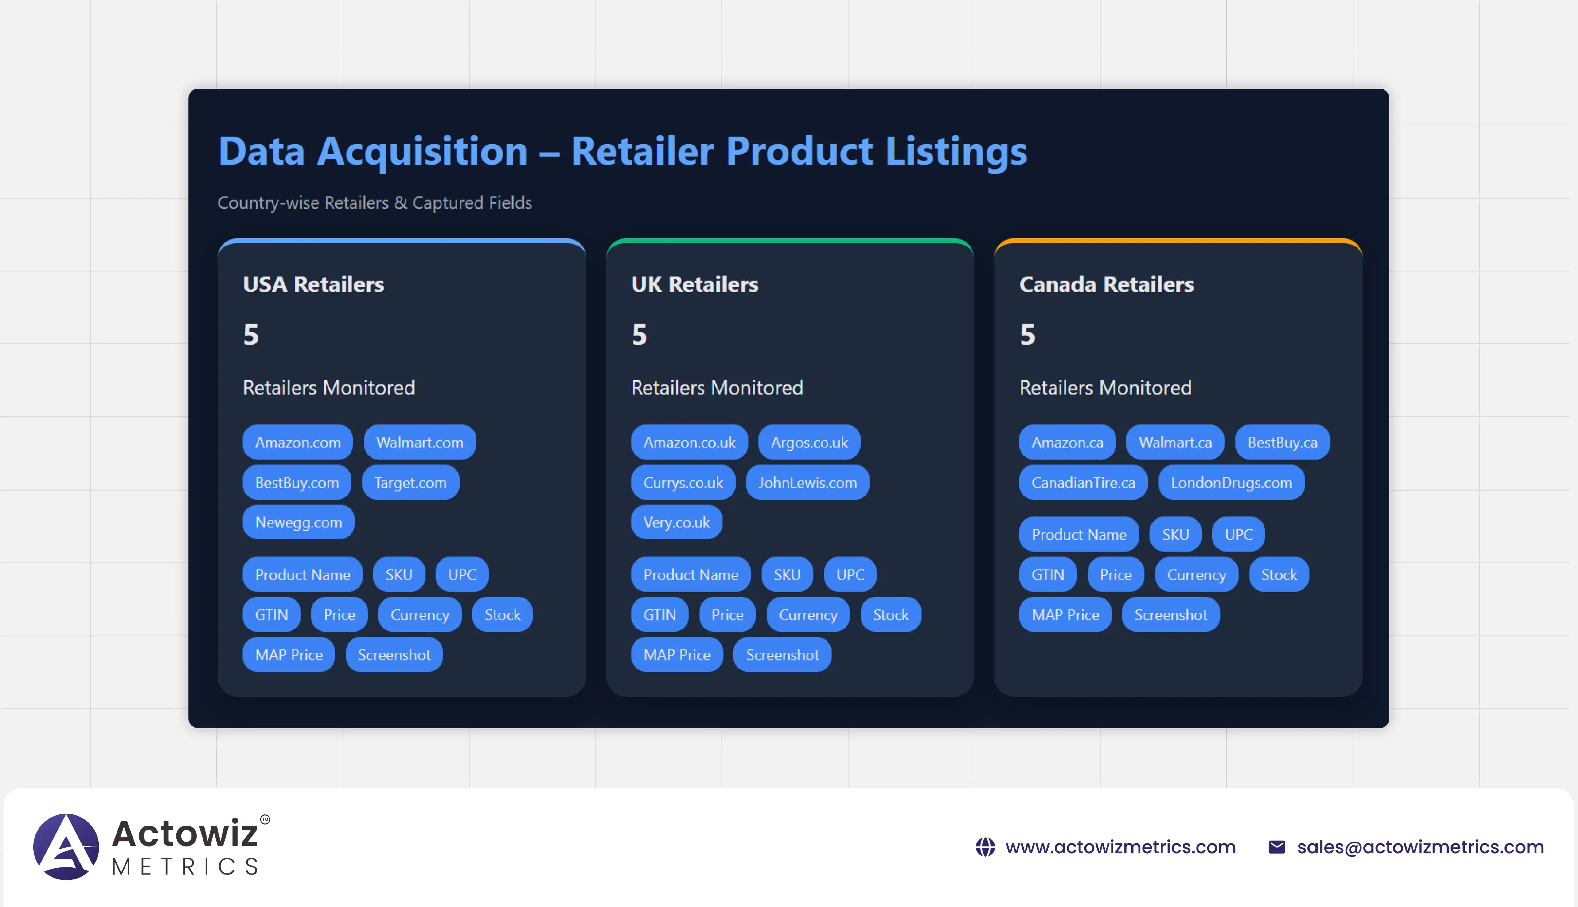Viewport: 1578px width, 907px height.
Task: Click the globe icon beside website URL
Action: 984,847
